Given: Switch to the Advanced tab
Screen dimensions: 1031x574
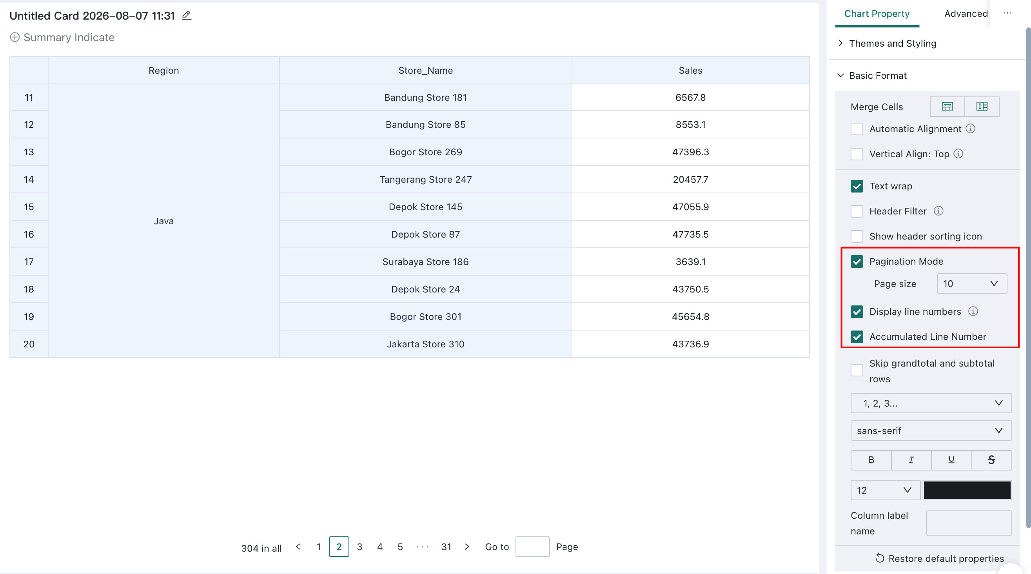Looking at the screenshot, I should [x=966, y=14].
